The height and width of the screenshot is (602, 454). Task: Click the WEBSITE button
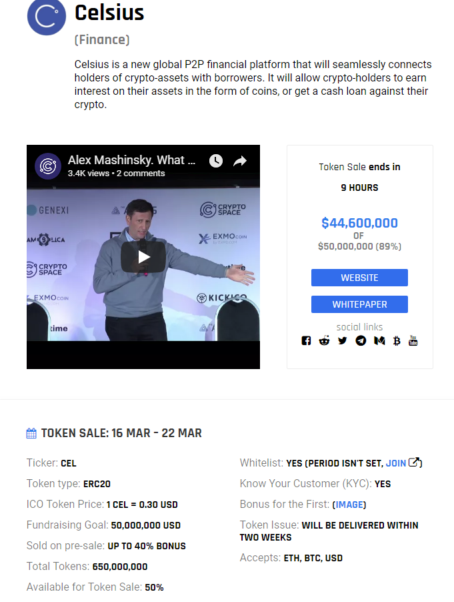pos(360,278)
